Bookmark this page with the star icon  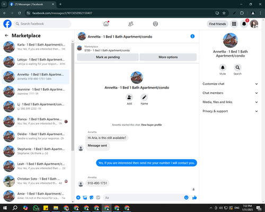tap(224, 13)
